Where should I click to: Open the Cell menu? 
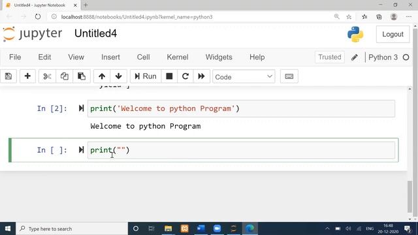click(x=144, y=57)
